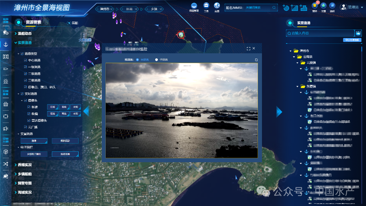The image size is (366, 206).
Task: Toggle the 中心渔港 checkbox
Action: point(25,60)
